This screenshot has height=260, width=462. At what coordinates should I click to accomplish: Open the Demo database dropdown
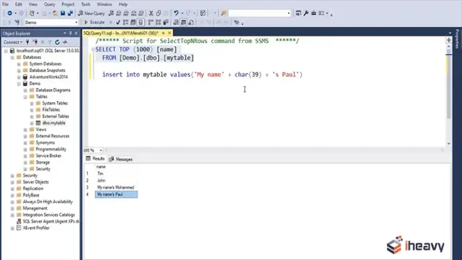[x=75, y=22]
